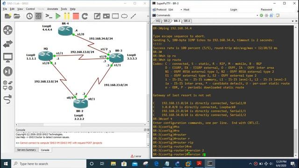Open Microsoft Edge from taskbar
Viewport: 299px width, 168px height.
(x=157, y=164)
